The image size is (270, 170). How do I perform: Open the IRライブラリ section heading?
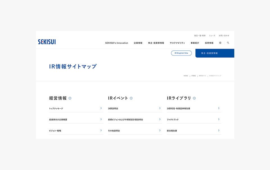[x=179, y=98]
